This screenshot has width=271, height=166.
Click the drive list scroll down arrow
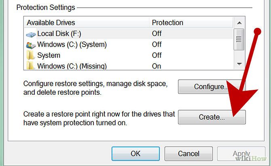point(239,64)
